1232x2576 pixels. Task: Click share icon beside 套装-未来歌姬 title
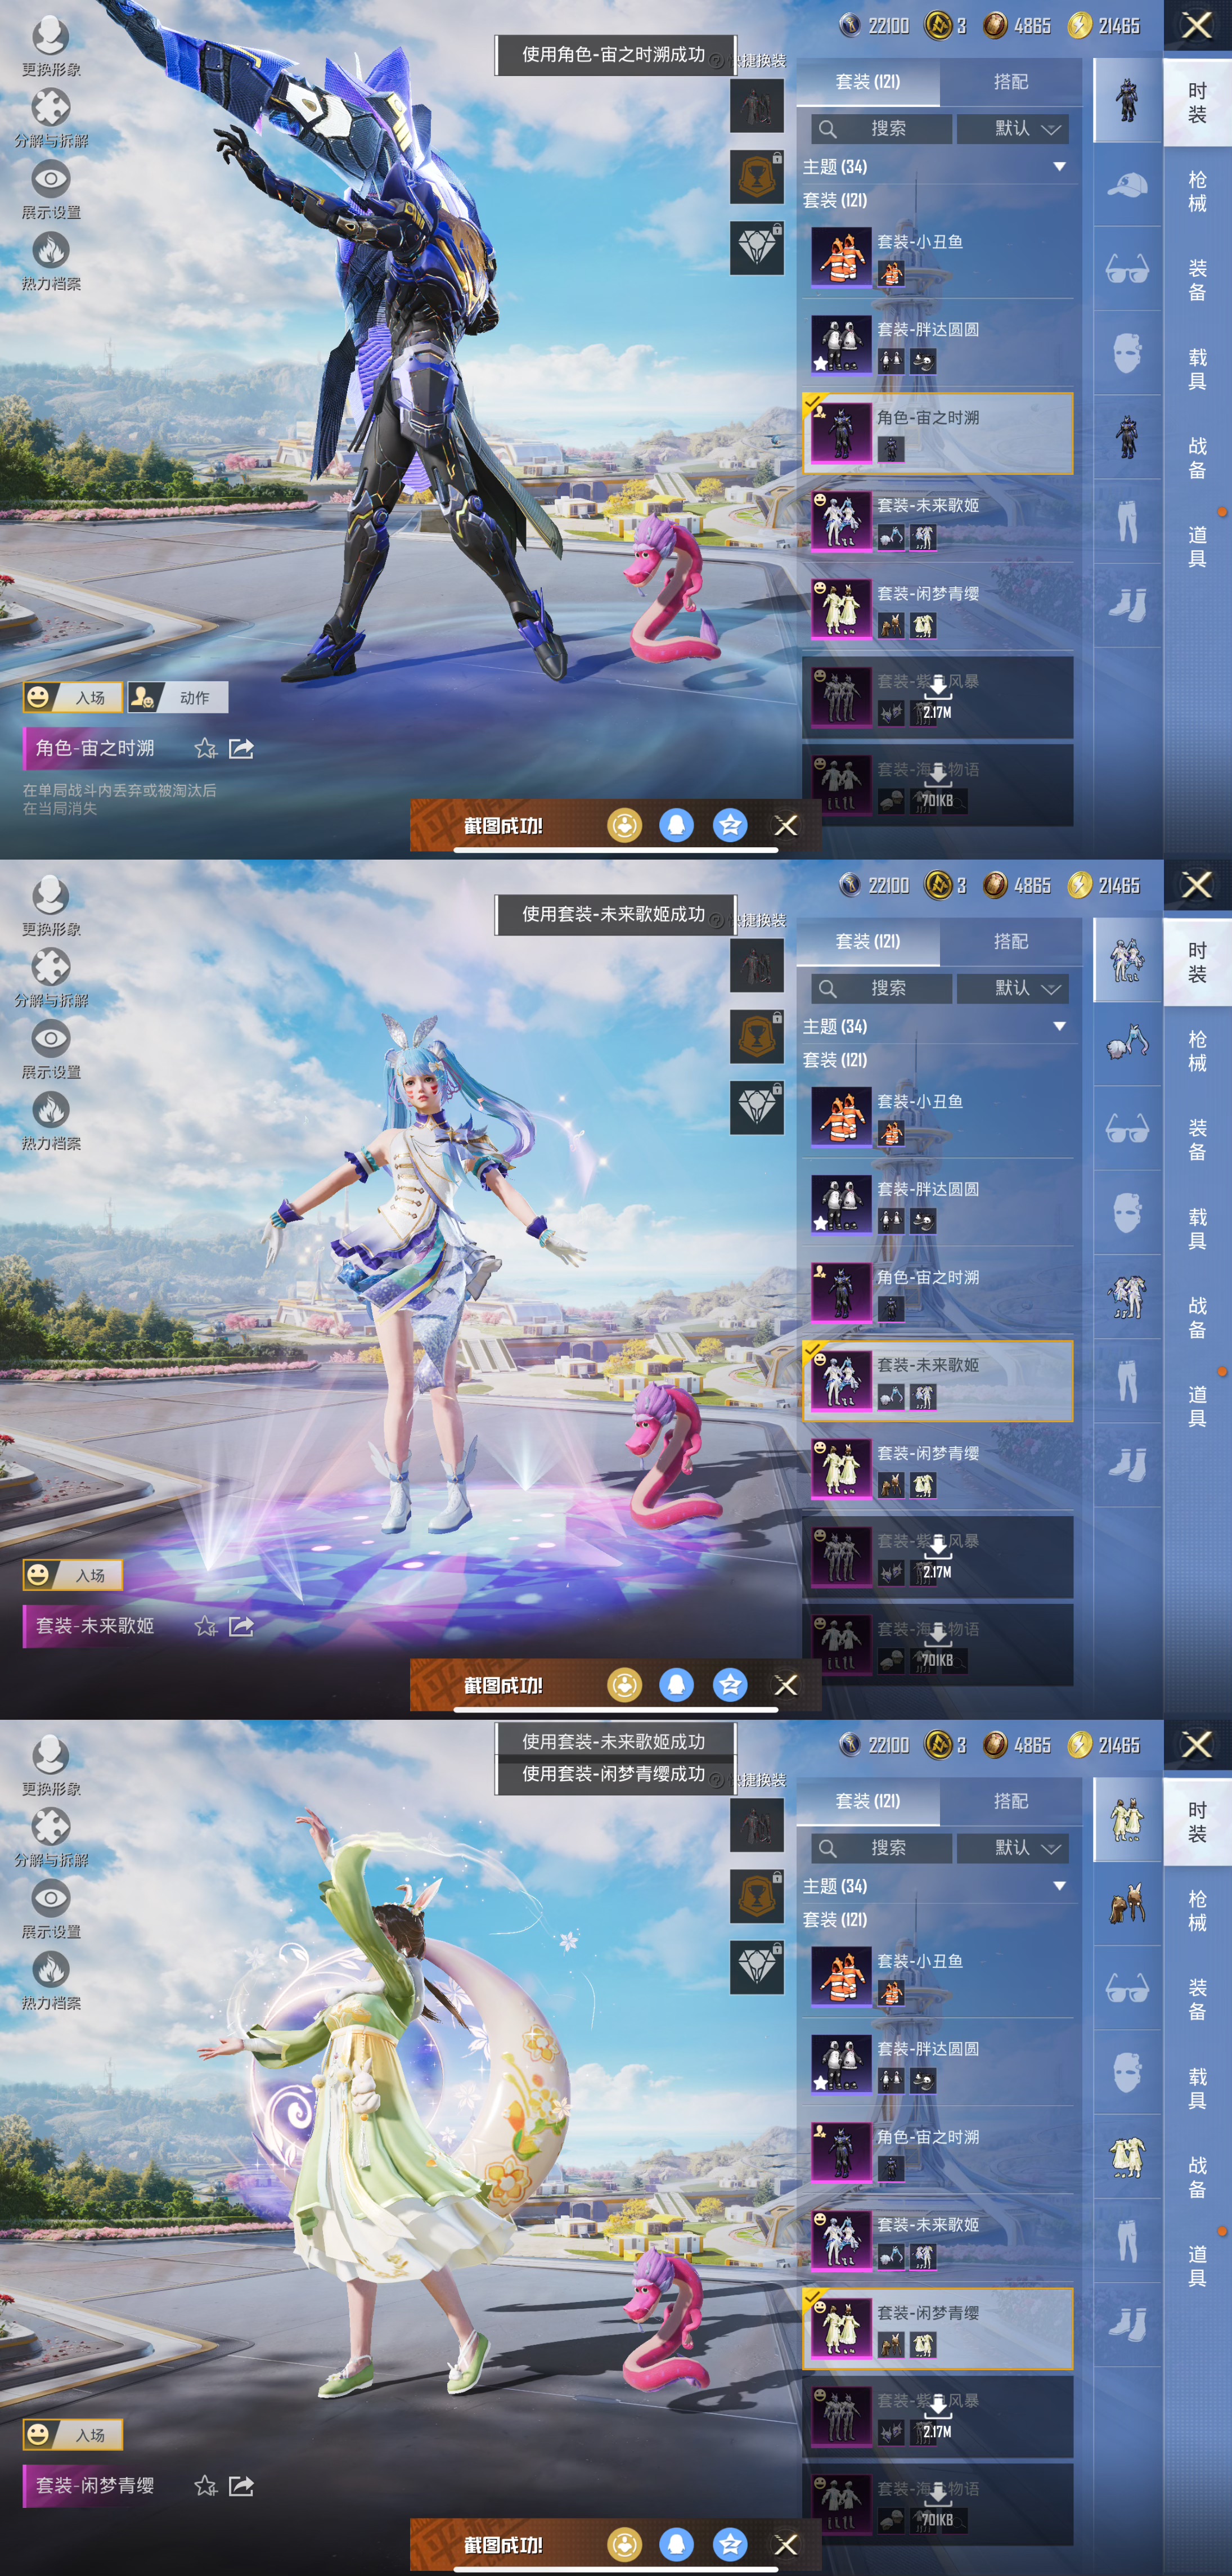[x=241, y=1626]
